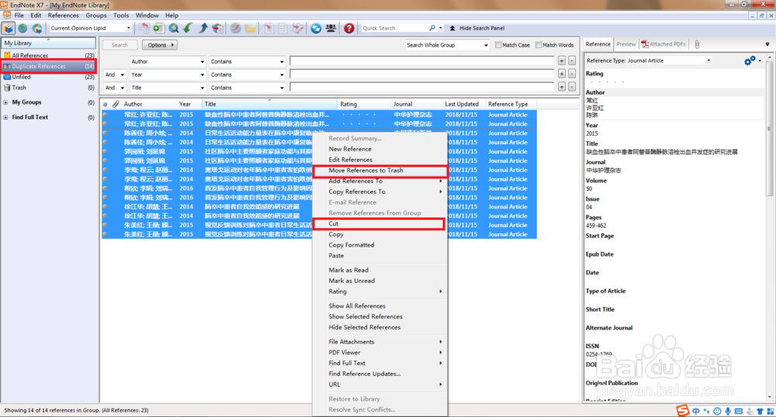
Task: Expand Find Full Text tree node
Action: coord(5,118)
